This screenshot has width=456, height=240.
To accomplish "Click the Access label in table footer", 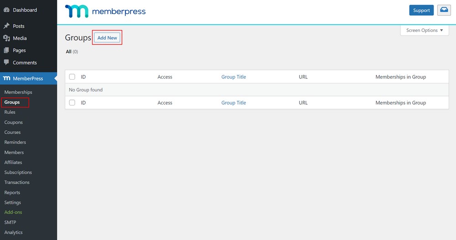I will click(x=165, y=102).
